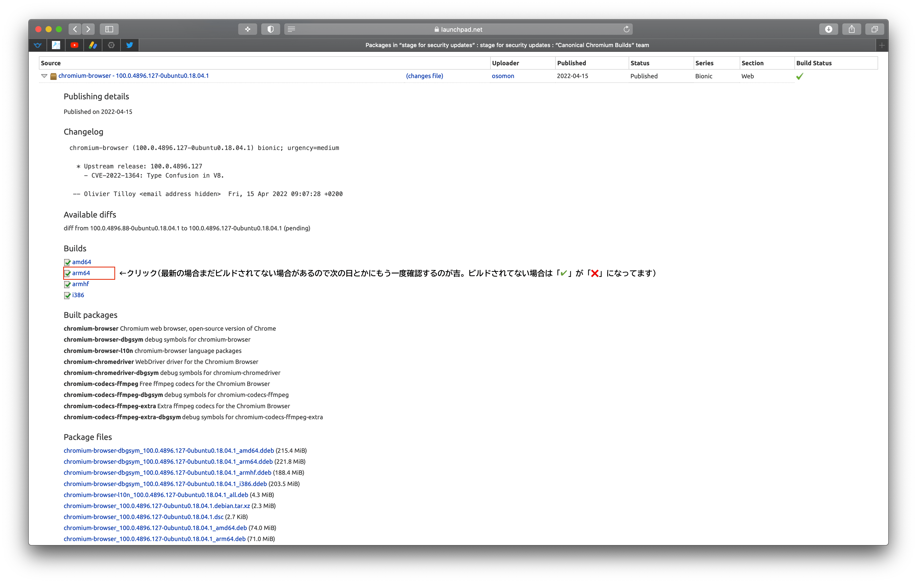Click the 'Package files' heading
Image resolution: width=917 pixels, height=583 pixels.
(x=88, y=437)
